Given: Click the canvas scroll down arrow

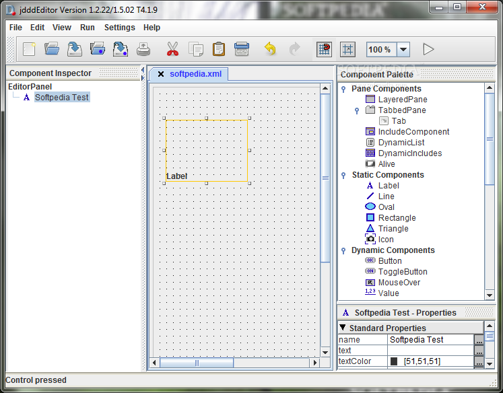Looking at the screenshot, I should pyautogui.click(x=325, y=353).
